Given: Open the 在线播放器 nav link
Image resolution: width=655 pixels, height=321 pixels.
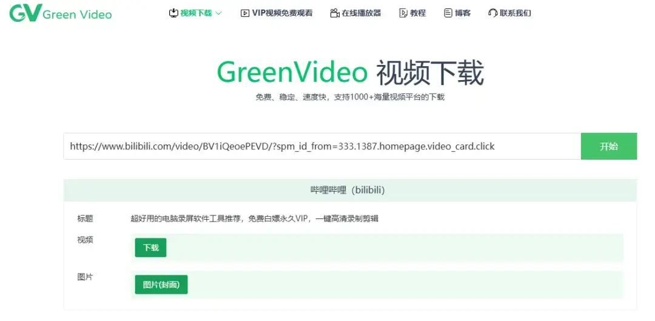Looking at the screenshot, I should tap(361, 13).
